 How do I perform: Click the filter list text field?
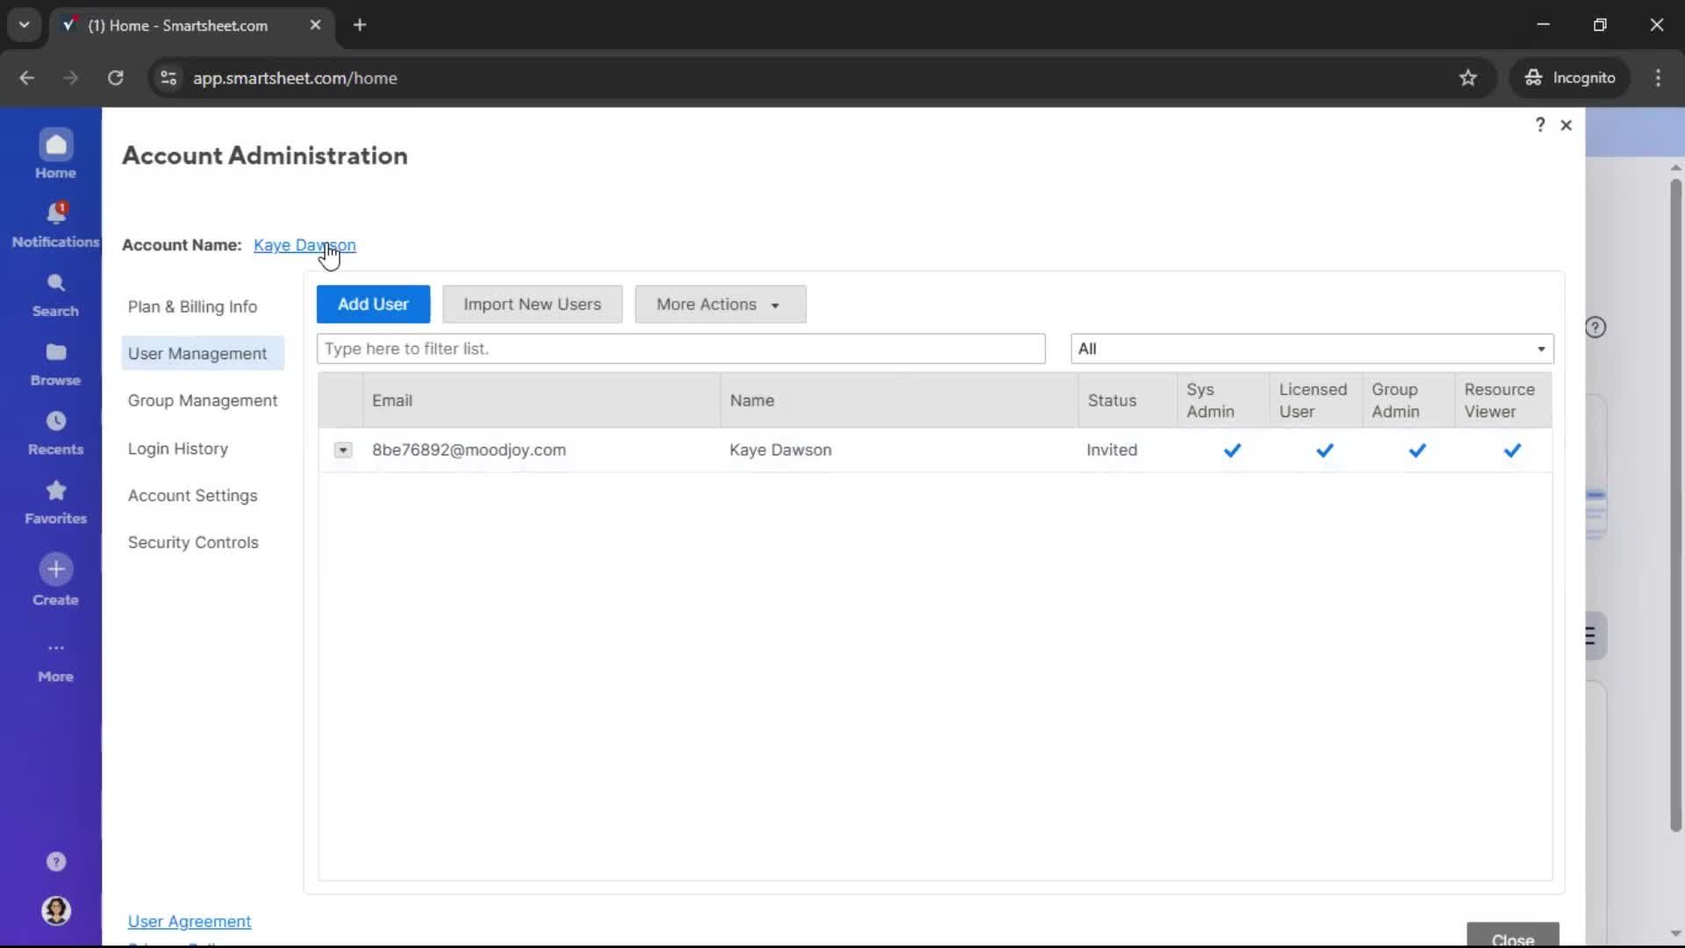point(680,348)
